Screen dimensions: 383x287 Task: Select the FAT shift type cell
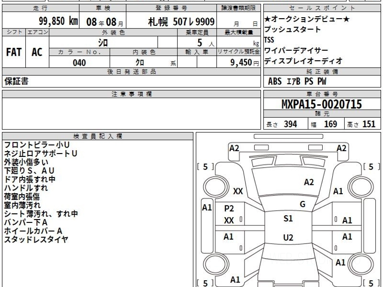[x=14, y=52]
